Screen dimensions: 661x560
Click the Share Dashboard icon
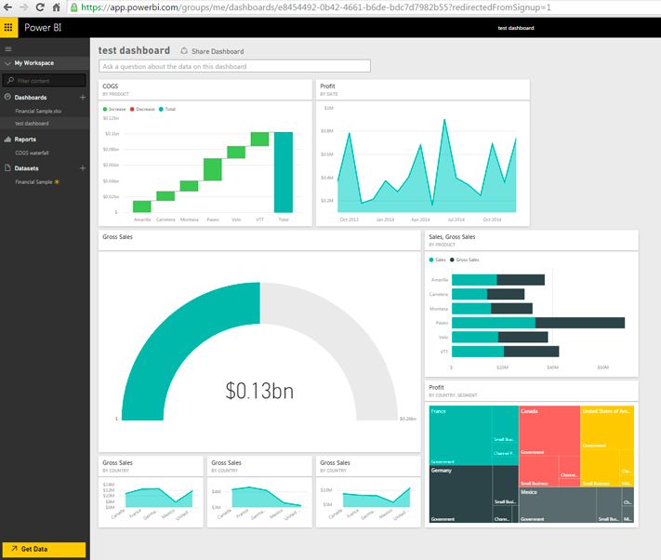tap(184, 51)
